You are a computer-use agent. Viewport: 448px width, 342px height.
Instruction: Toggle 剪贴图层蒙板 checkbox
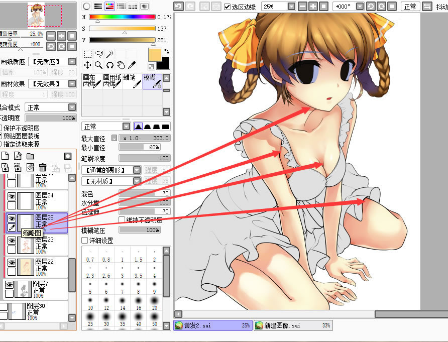click(1, 136)
